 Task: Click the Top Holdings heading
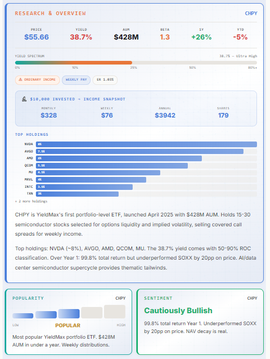tap(32, 135)
